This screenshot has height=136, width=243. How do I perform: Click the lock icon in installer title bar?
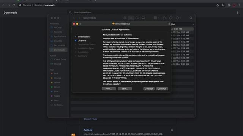coord(169,24)
